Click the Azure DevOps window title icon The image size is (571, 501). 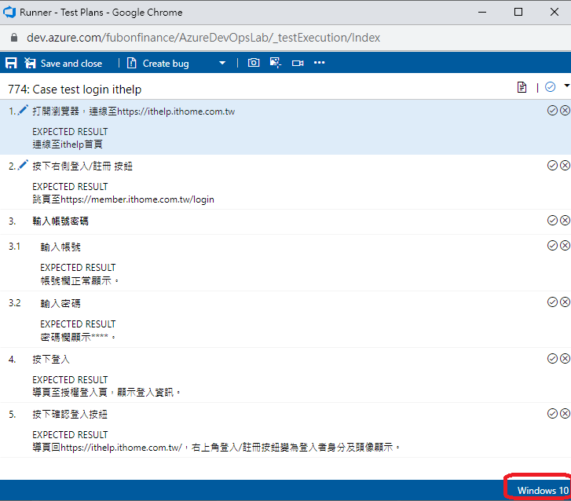point(9,12)
